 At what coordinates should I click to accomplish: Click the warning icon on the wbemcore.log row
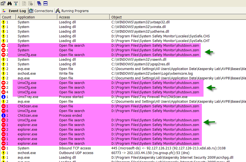point(3,74)
